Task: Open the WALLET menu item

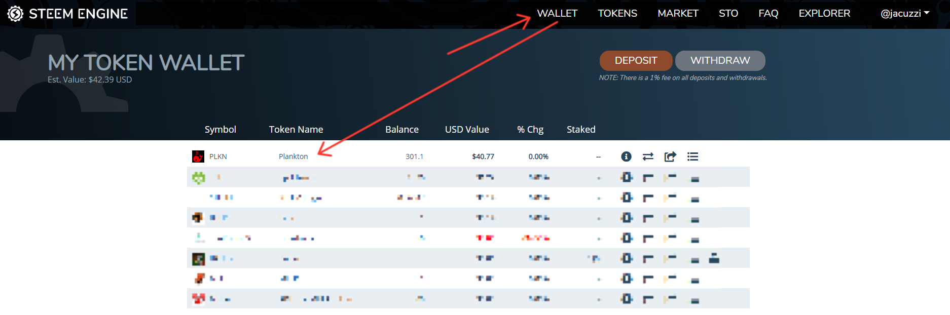Action: (557, 14)
